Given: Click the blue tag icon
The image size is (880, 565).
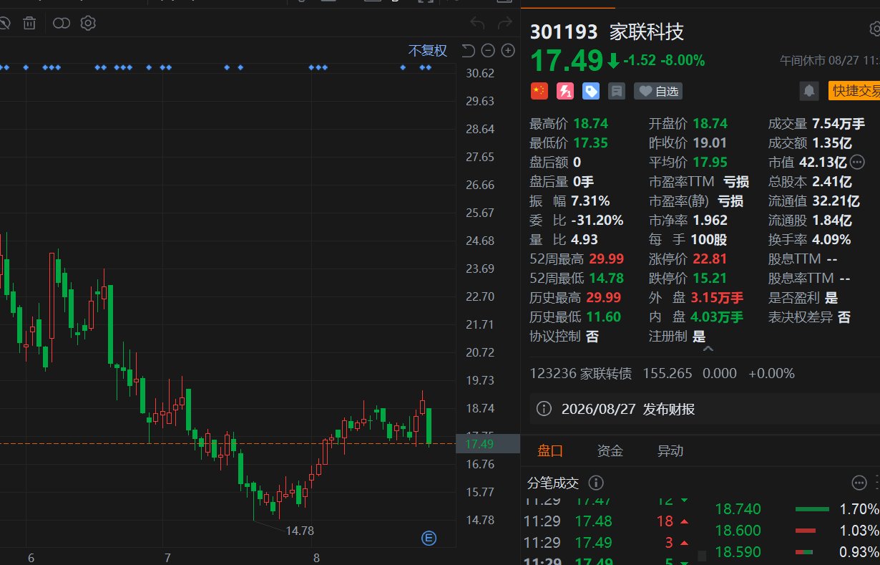Looking at the screenshot, I should point(591,91).
